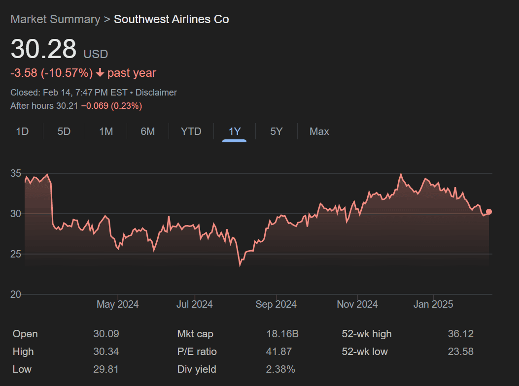Click the USD currency label
This screenshot has width=519, height=386.
click(x=96, y=54)
